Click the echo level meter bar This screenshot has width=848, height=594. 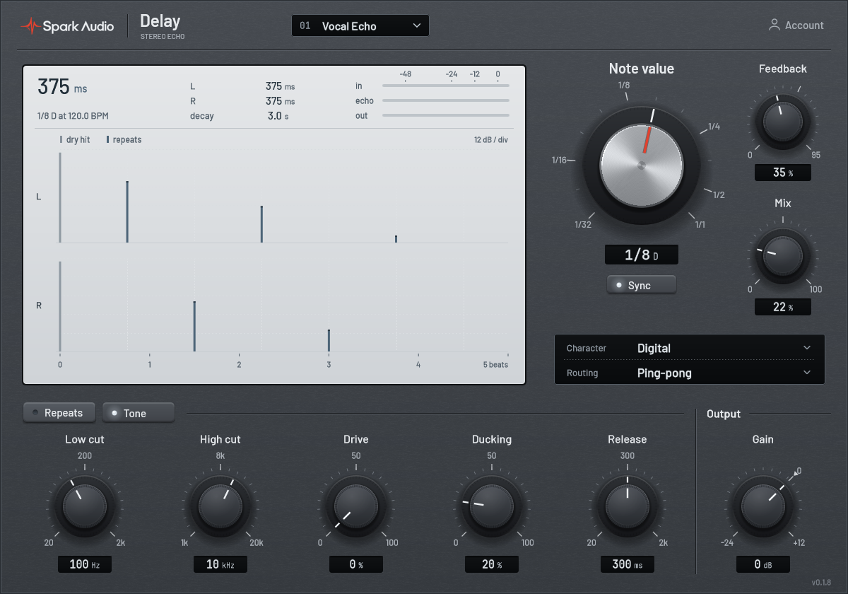(446, 100)
